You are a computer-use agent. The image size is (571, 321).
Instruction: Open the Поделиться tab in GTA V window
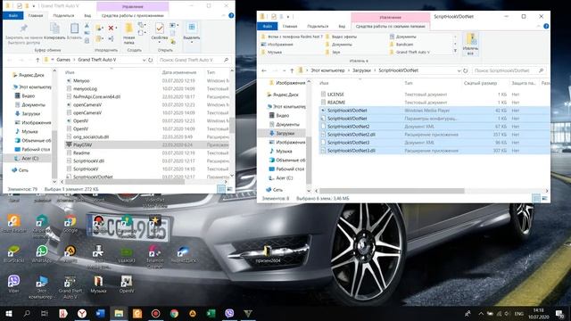[x=63, y=16]
